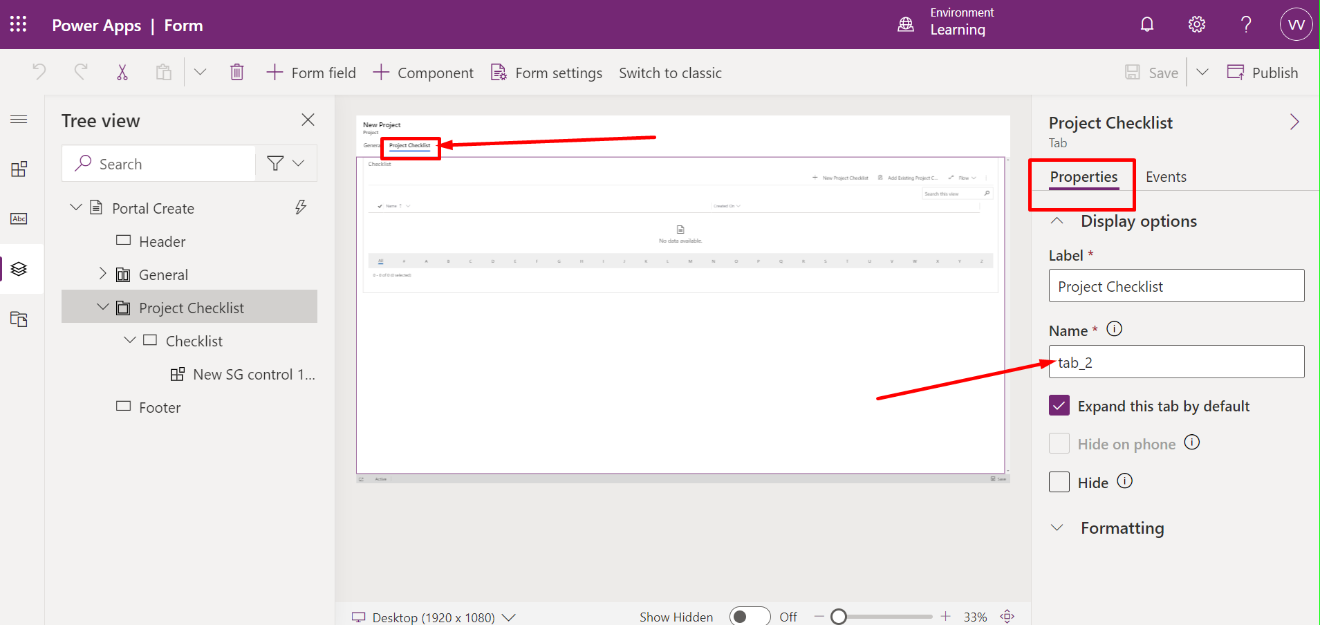Open the Desktop (1920 x 1080) device dropdown
The image size is (1320, 625).
coord(510,617)
